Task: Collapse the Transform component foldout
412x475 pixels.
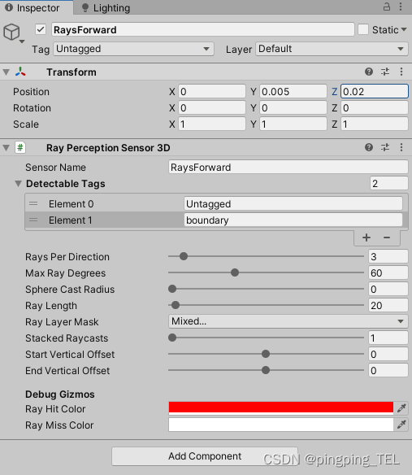Action: (x=6, y=72)
